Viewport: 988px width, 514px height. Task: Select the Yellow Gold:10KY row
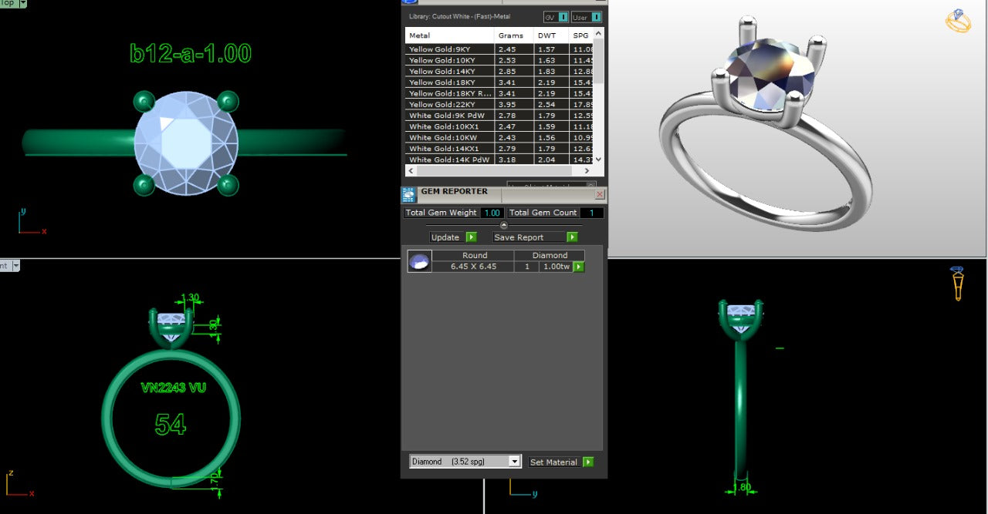[x=499, y=60]
